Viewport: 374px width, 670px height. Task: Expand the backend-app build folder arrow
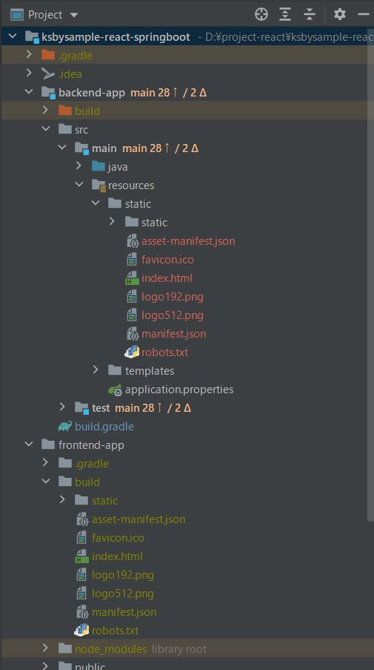[x=45, y=111]
